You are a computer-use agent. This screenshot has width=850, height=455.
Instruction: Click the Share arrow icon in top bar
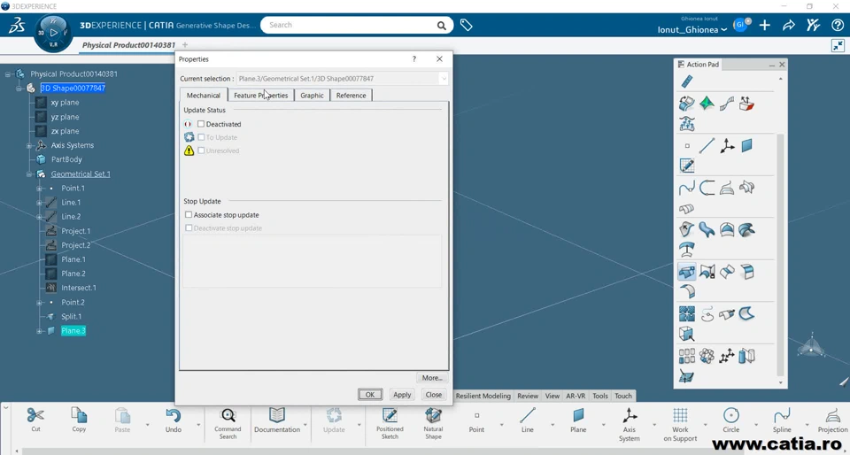click(789, 25)
